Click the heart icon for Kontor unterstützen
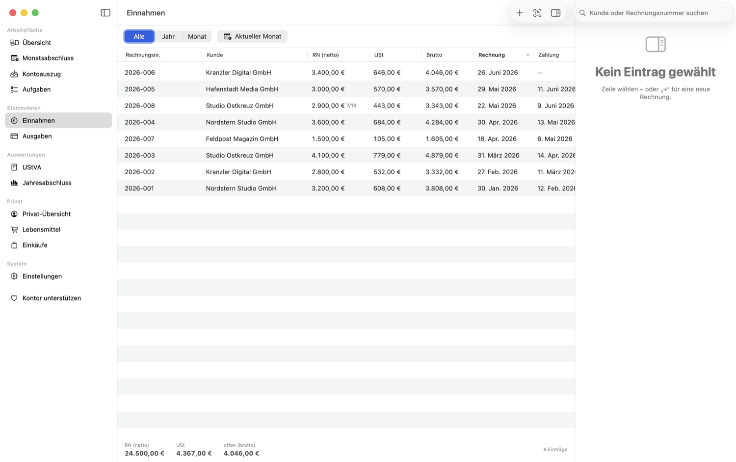Viewport: 736px width, 462px height. point(14,298)
